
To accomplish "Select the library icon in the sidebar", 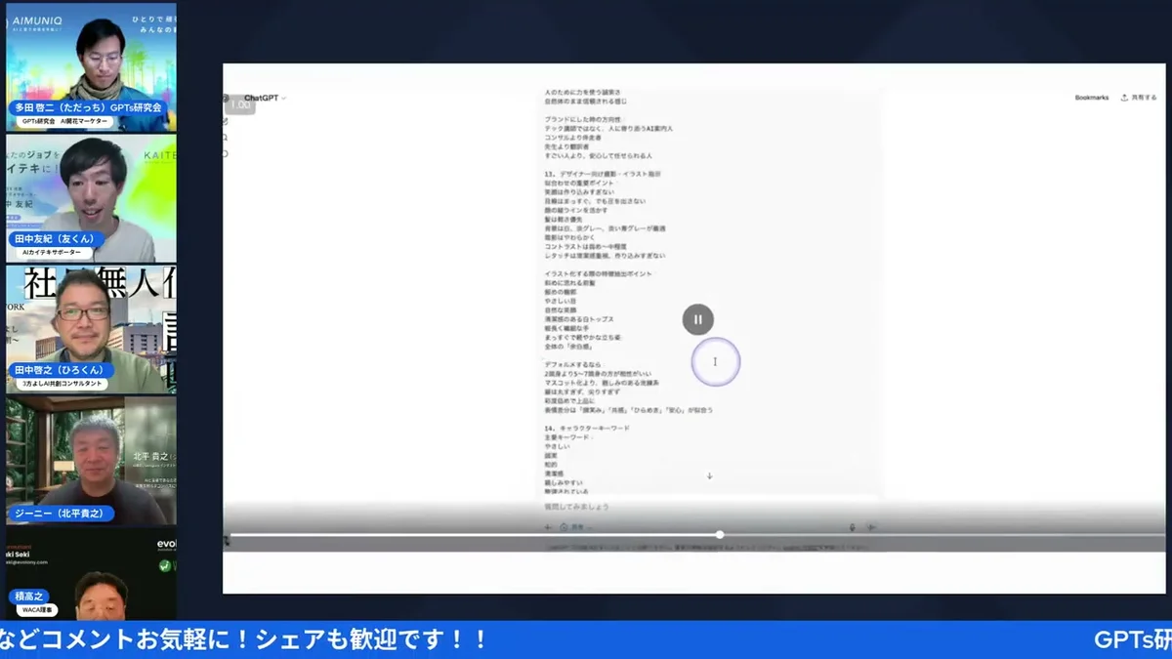I will (226, 151).
